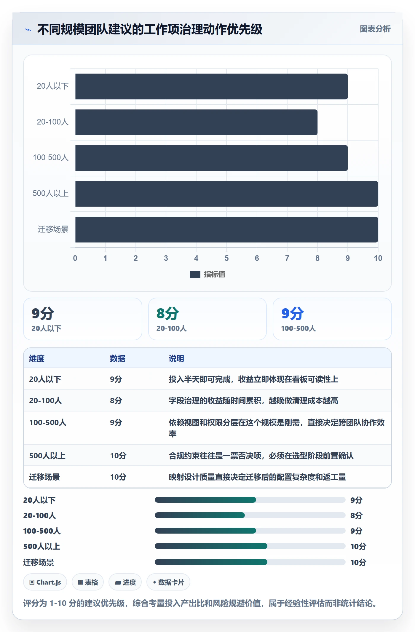Select the 100-500人 table row cell
This screenshot has width=415, height=632.
click(48, 422)
